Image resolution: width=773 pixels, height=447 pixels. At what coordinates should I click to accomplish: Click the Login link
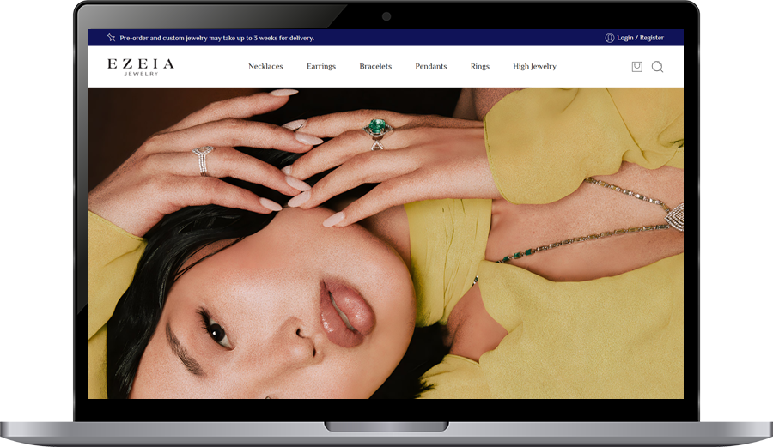point(624,38)
